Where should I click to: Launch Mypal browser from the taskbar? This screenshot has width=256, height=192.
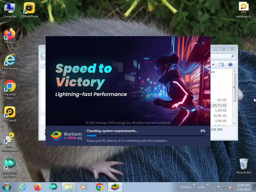point(53,187)
